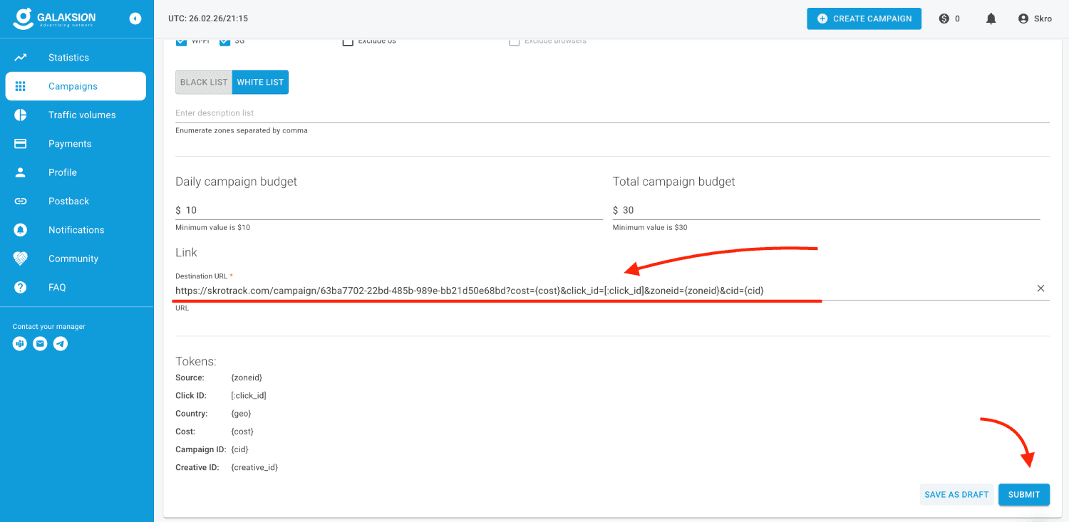Click the dollar balance icon in header
The width and height of the screenshot is (1069, 522).
coord(944,19)
